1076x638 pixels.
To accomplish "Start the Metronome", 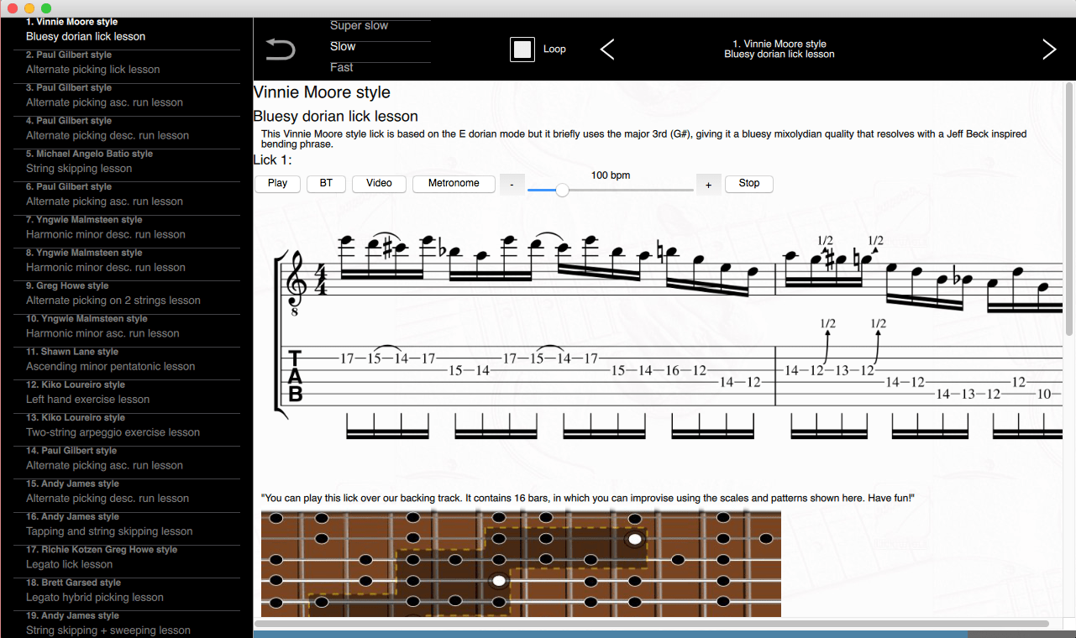I will pos(454,183).
